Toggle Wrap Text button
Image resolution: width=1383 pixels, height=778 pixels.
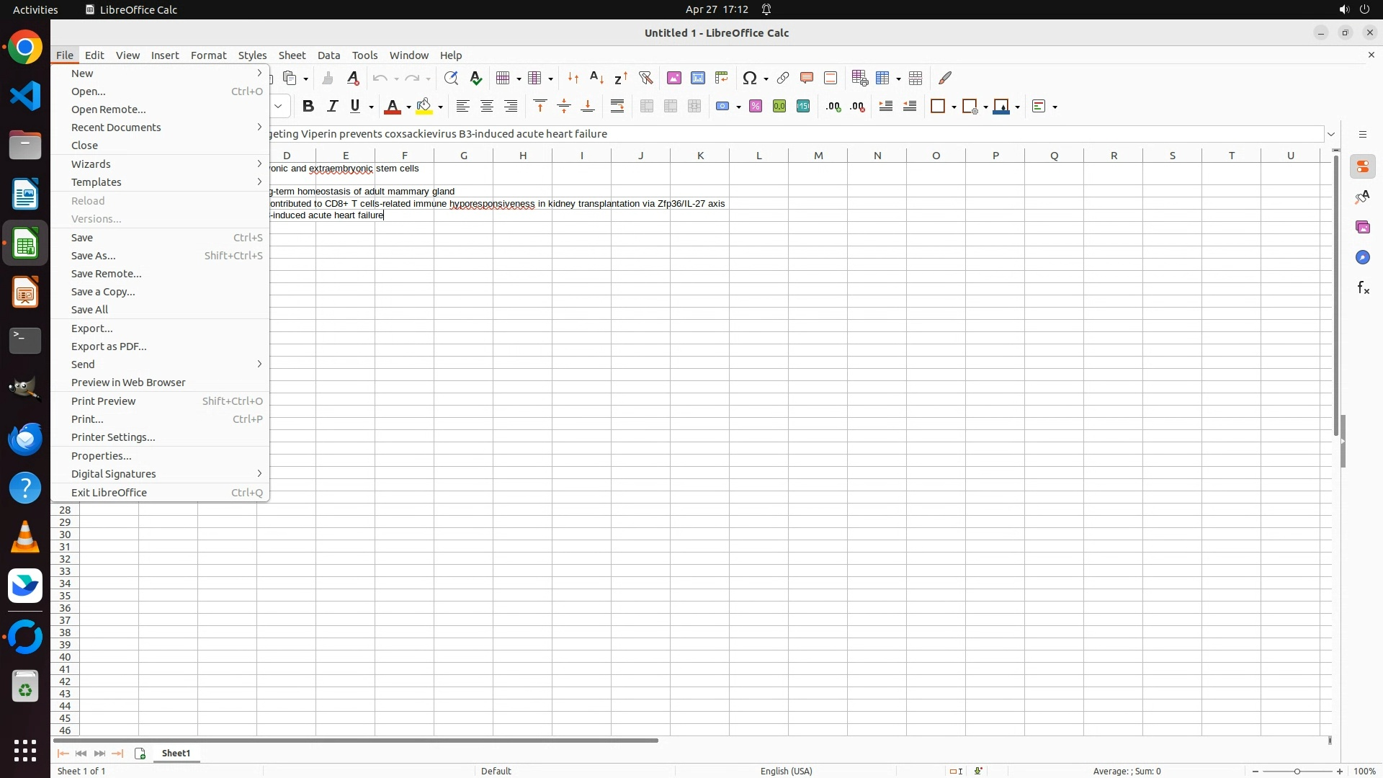[x=617, y=107]
